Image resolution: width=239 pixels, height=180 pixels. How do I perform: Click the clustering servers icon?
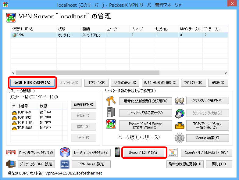point(179,101)
